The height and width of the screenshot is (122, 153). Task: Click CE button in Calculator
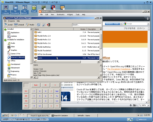click(46, 85)
